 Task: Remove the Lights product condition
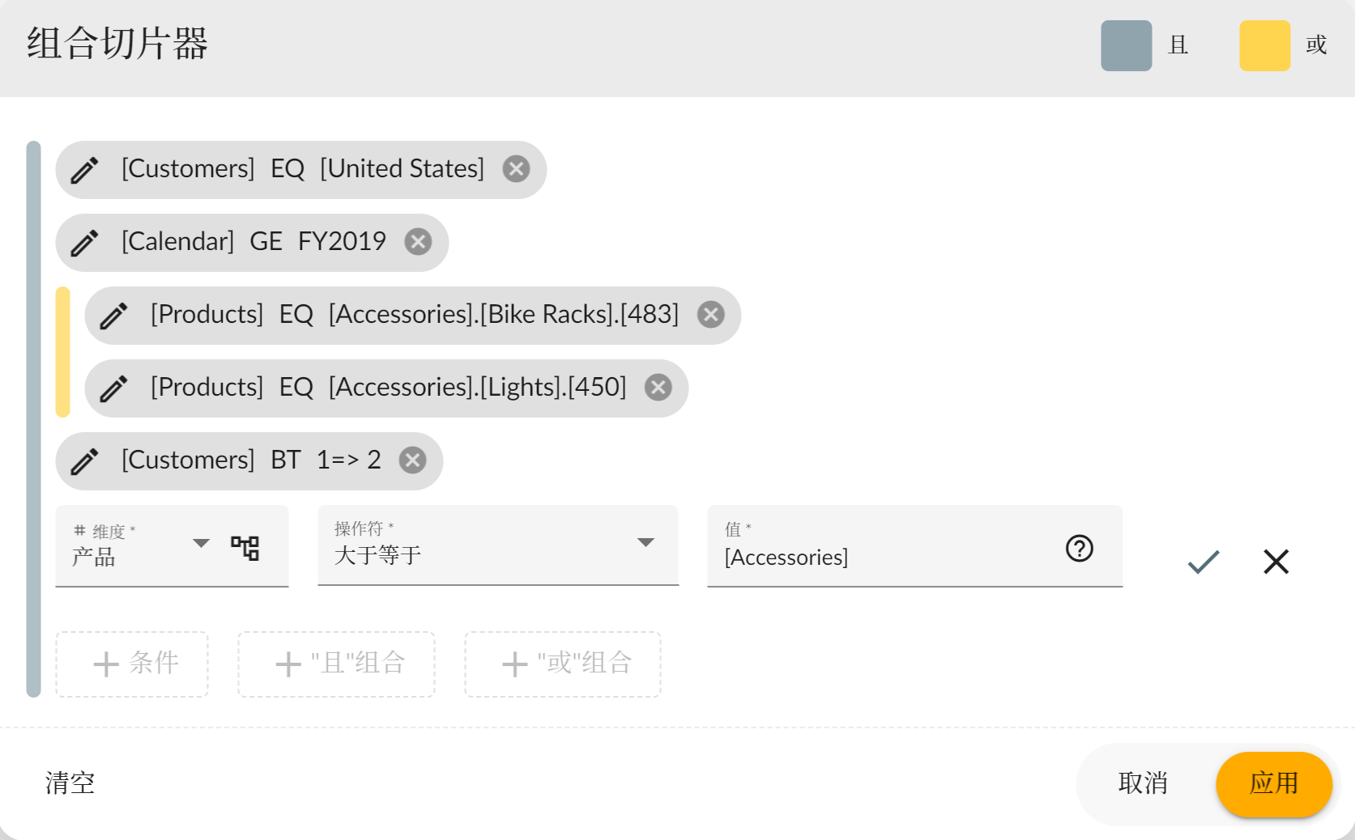point(658,388)
